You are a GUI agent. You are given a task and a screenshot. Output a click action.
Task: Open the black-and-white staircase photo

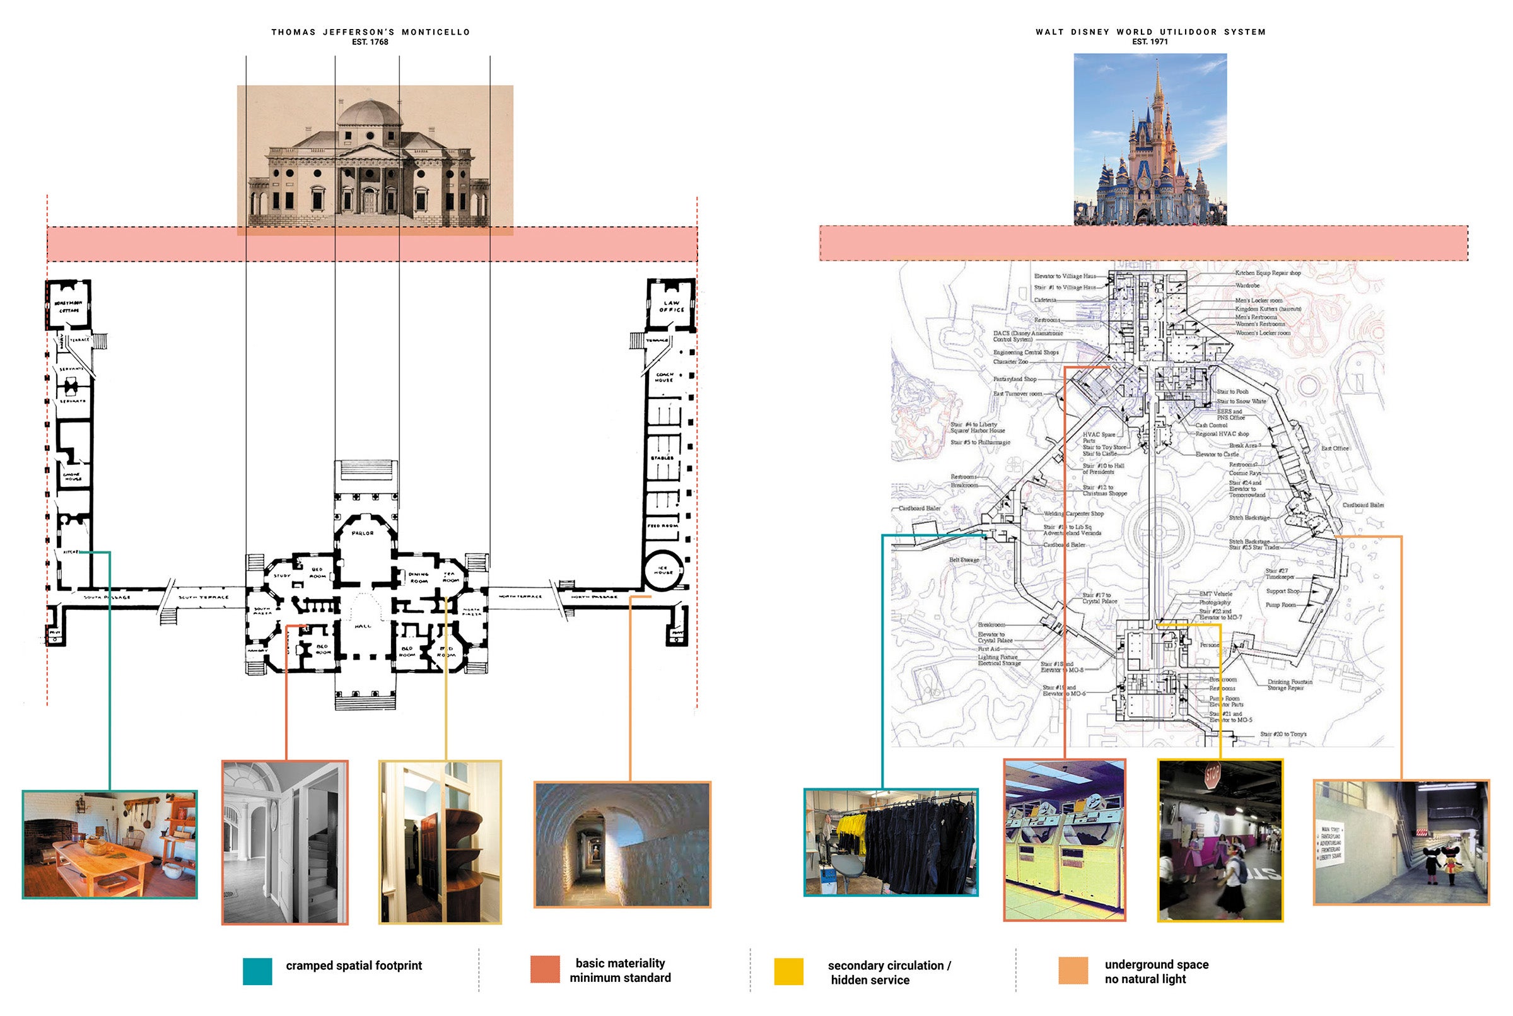coord(285,843)
